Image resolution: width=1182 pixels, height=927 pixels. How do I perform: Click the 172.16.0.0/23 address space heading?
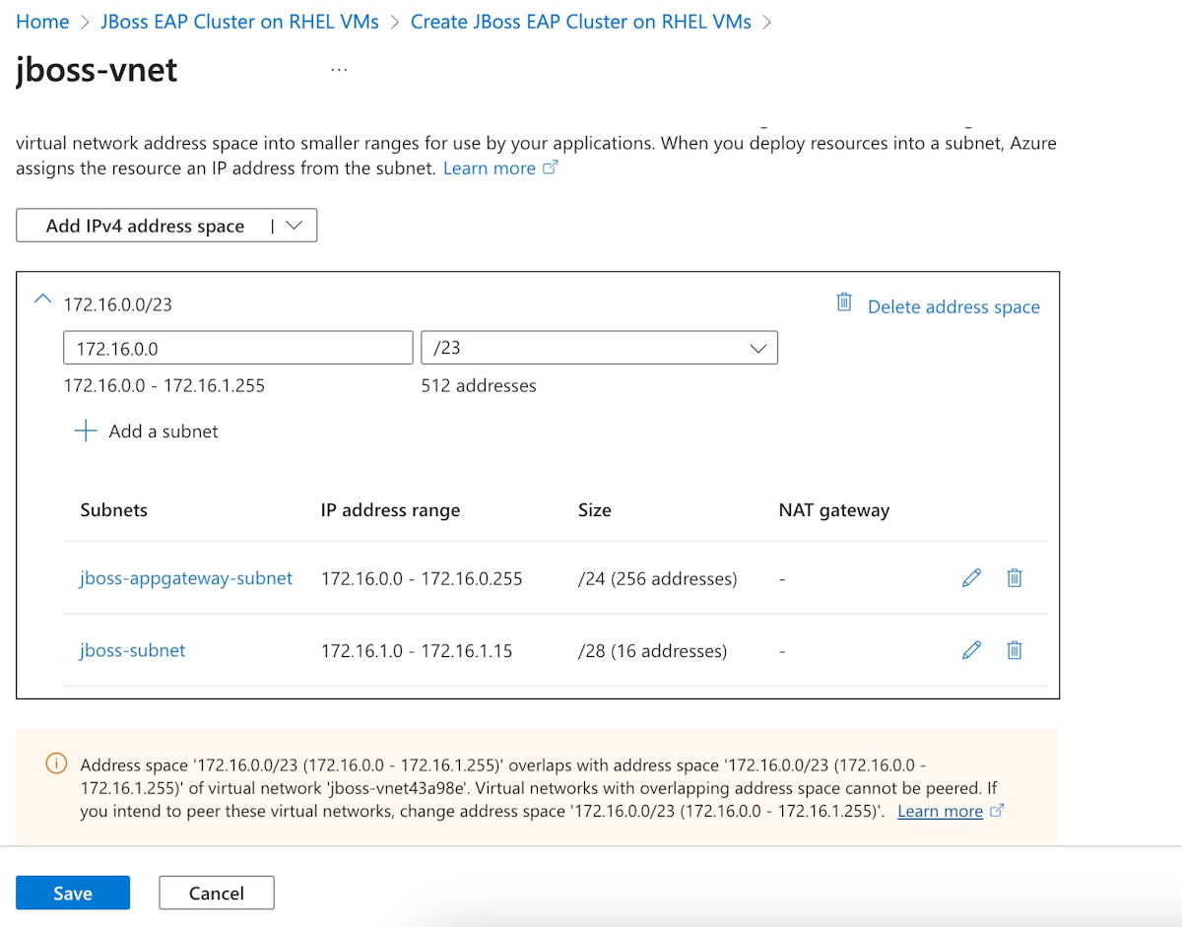coord(117,304)
